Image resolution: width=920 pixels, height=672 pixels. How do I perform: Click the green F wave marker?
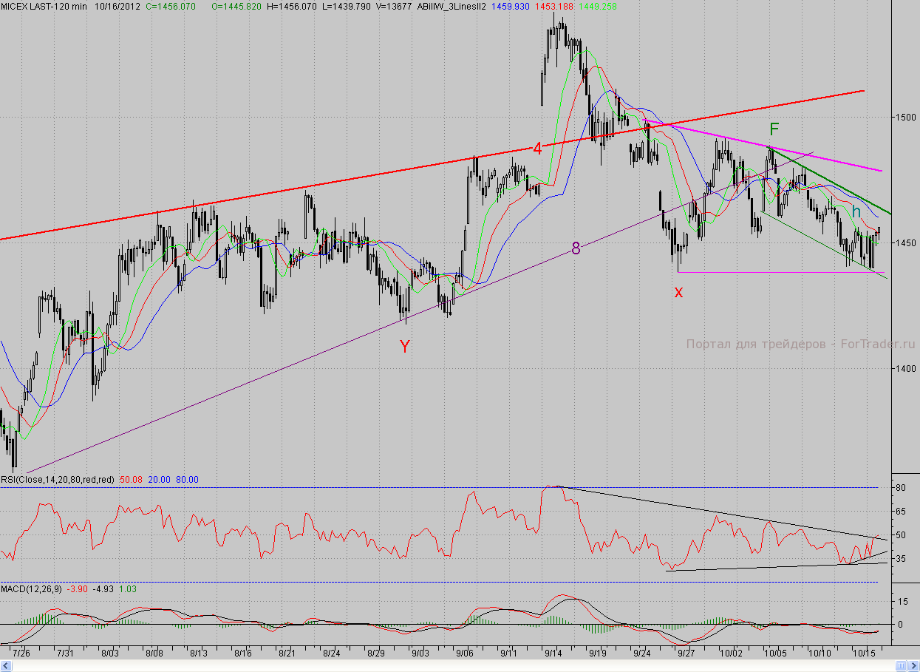click(x=774, y=129)
